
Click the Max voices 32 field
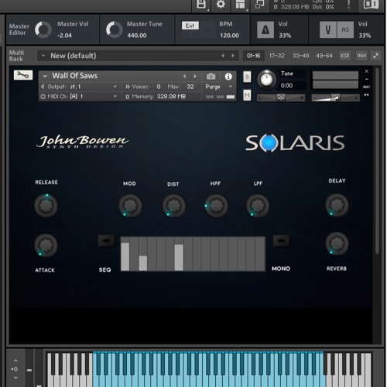(190, 87)
